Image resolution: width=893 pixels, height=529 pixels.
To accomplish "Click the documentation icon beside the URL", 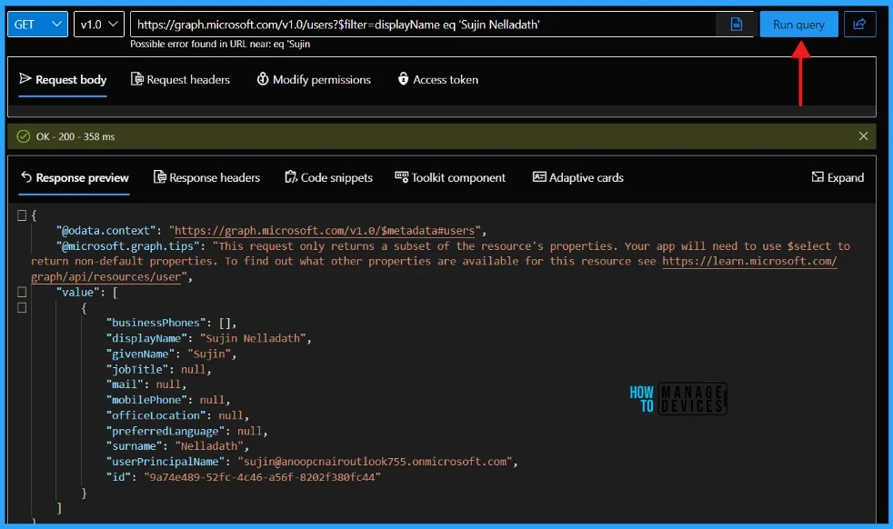I will click(736, 25).
